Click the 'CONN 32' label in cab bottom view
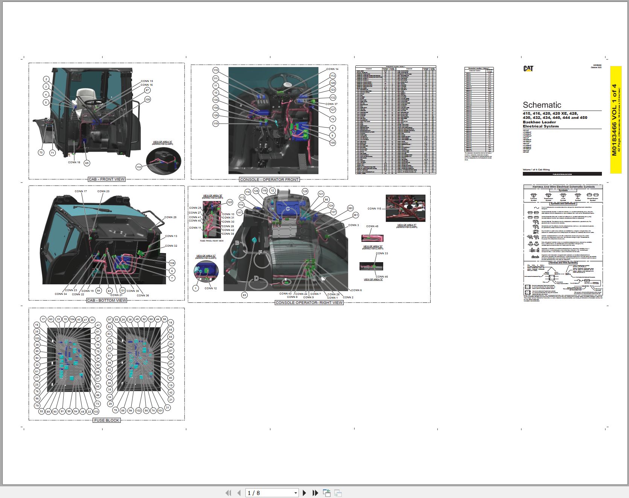 pyautogui.click(x=171, y=246)
